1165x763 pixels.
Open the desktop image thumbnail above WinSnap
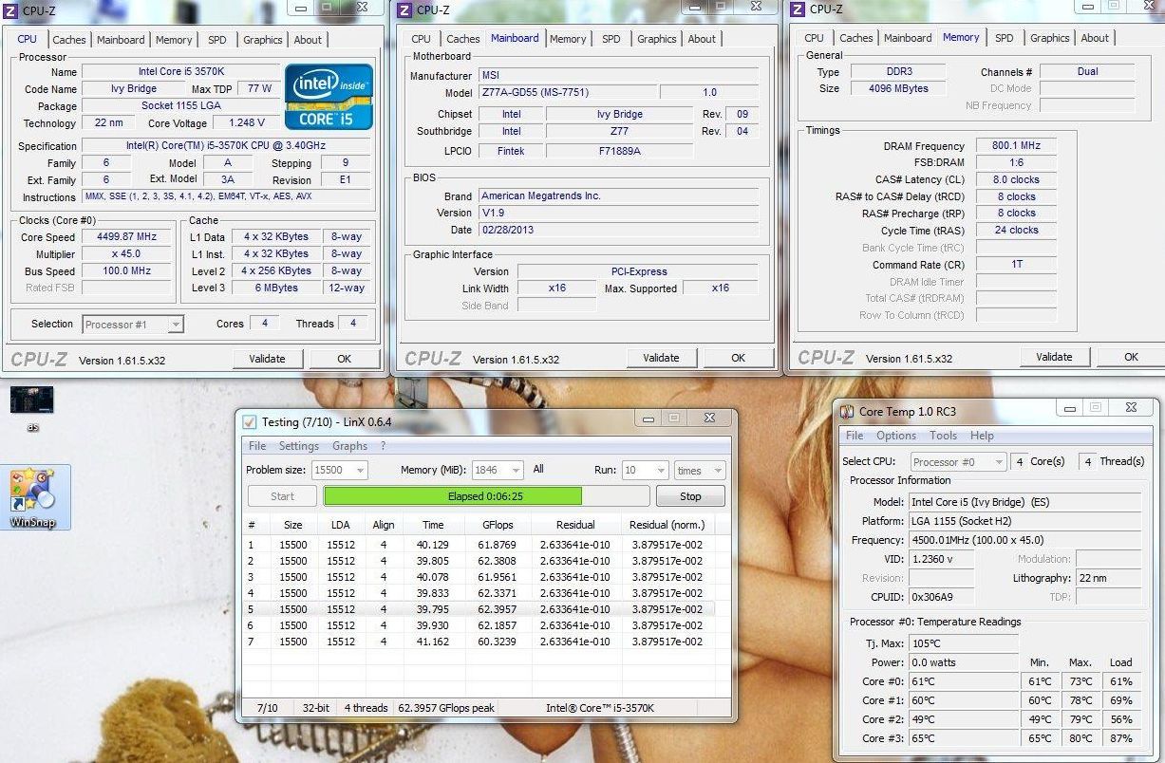(x=31, y=400)
